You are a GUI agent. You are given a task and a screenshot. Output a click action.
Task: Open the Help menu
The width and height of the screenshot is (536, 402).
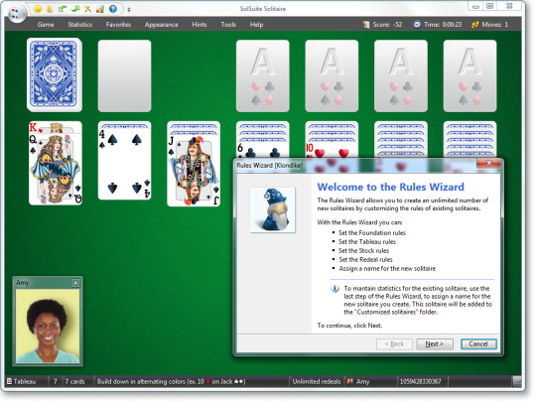[256, 25]
